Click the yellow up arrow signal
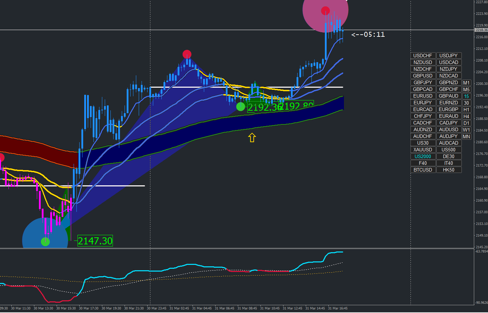The width and height of the screenshot is (488, 313). click(x=252, y=138)
